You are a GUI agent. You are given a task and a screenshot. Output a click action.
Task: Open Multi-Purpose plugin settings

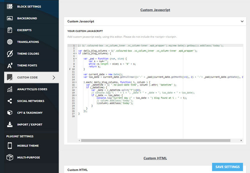click(x=31, y=157)
